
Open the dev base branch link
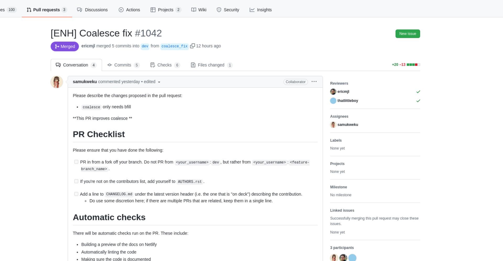(x=145, y=46)
